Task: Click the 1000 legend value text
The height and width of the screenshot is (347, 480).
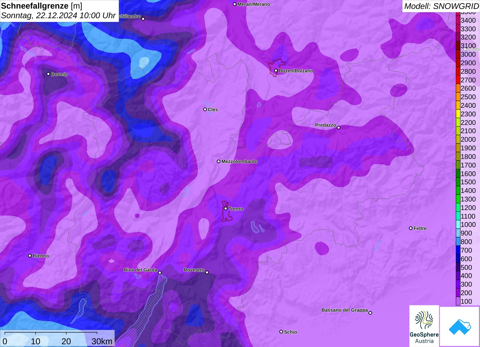Action: tap(468, 225)
